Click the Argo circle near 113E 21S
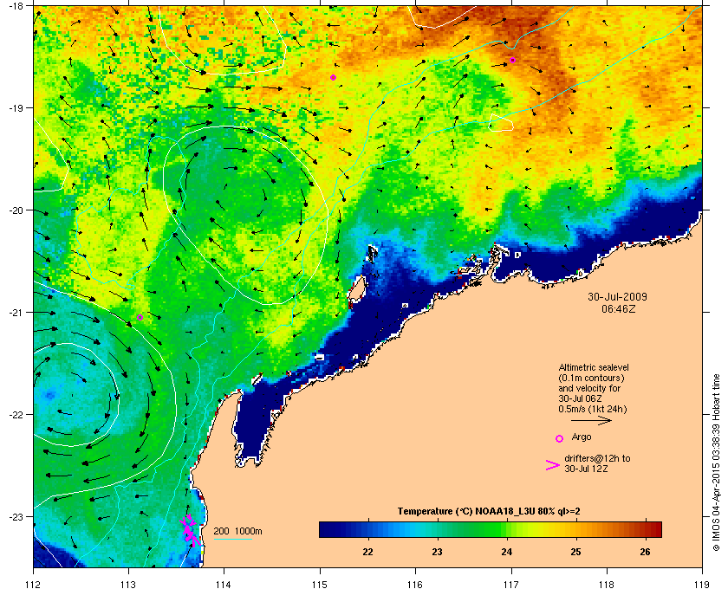This screenshot has height=589, width=728. (140, 318)
